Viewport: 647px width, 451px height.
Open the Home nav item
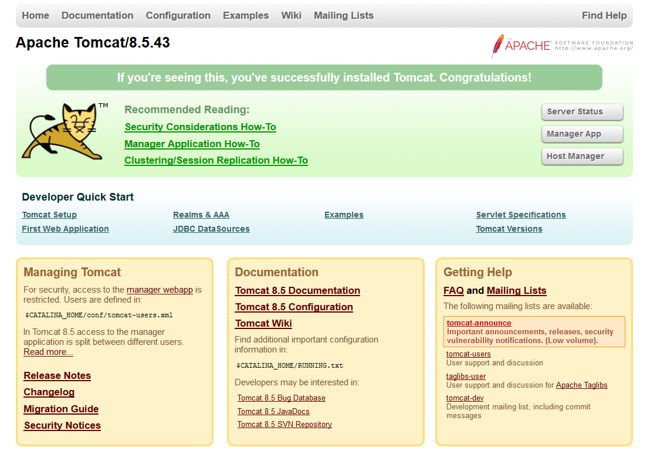[35, 16]
